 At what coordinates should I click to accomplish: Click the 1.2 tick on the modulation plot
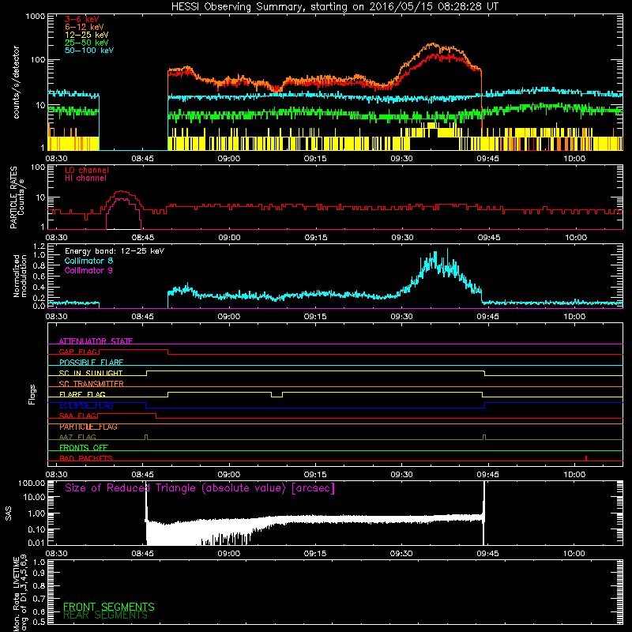tap(39, 246)
